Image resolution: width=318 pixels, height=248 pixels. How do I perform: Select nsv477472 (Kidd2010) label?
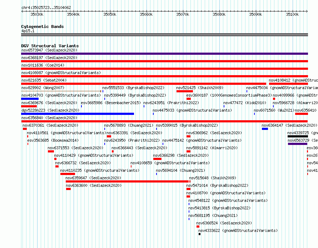click(245, 103)
